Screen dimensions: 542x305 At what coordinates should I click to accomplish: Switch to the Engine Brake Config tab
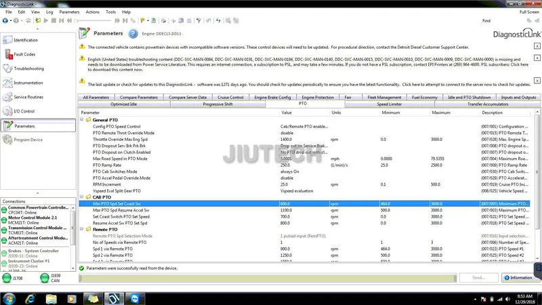272,98
